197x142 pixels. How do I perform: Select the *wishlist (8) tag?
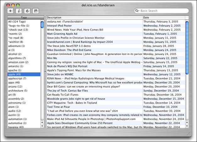(24, 42)
